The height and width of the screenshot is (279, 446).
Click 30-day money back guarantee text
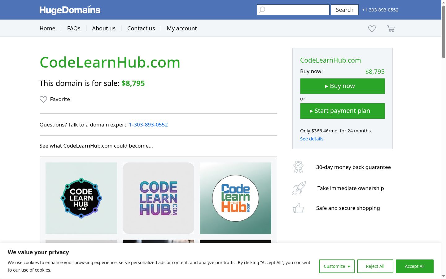click(x=353, y=167)
